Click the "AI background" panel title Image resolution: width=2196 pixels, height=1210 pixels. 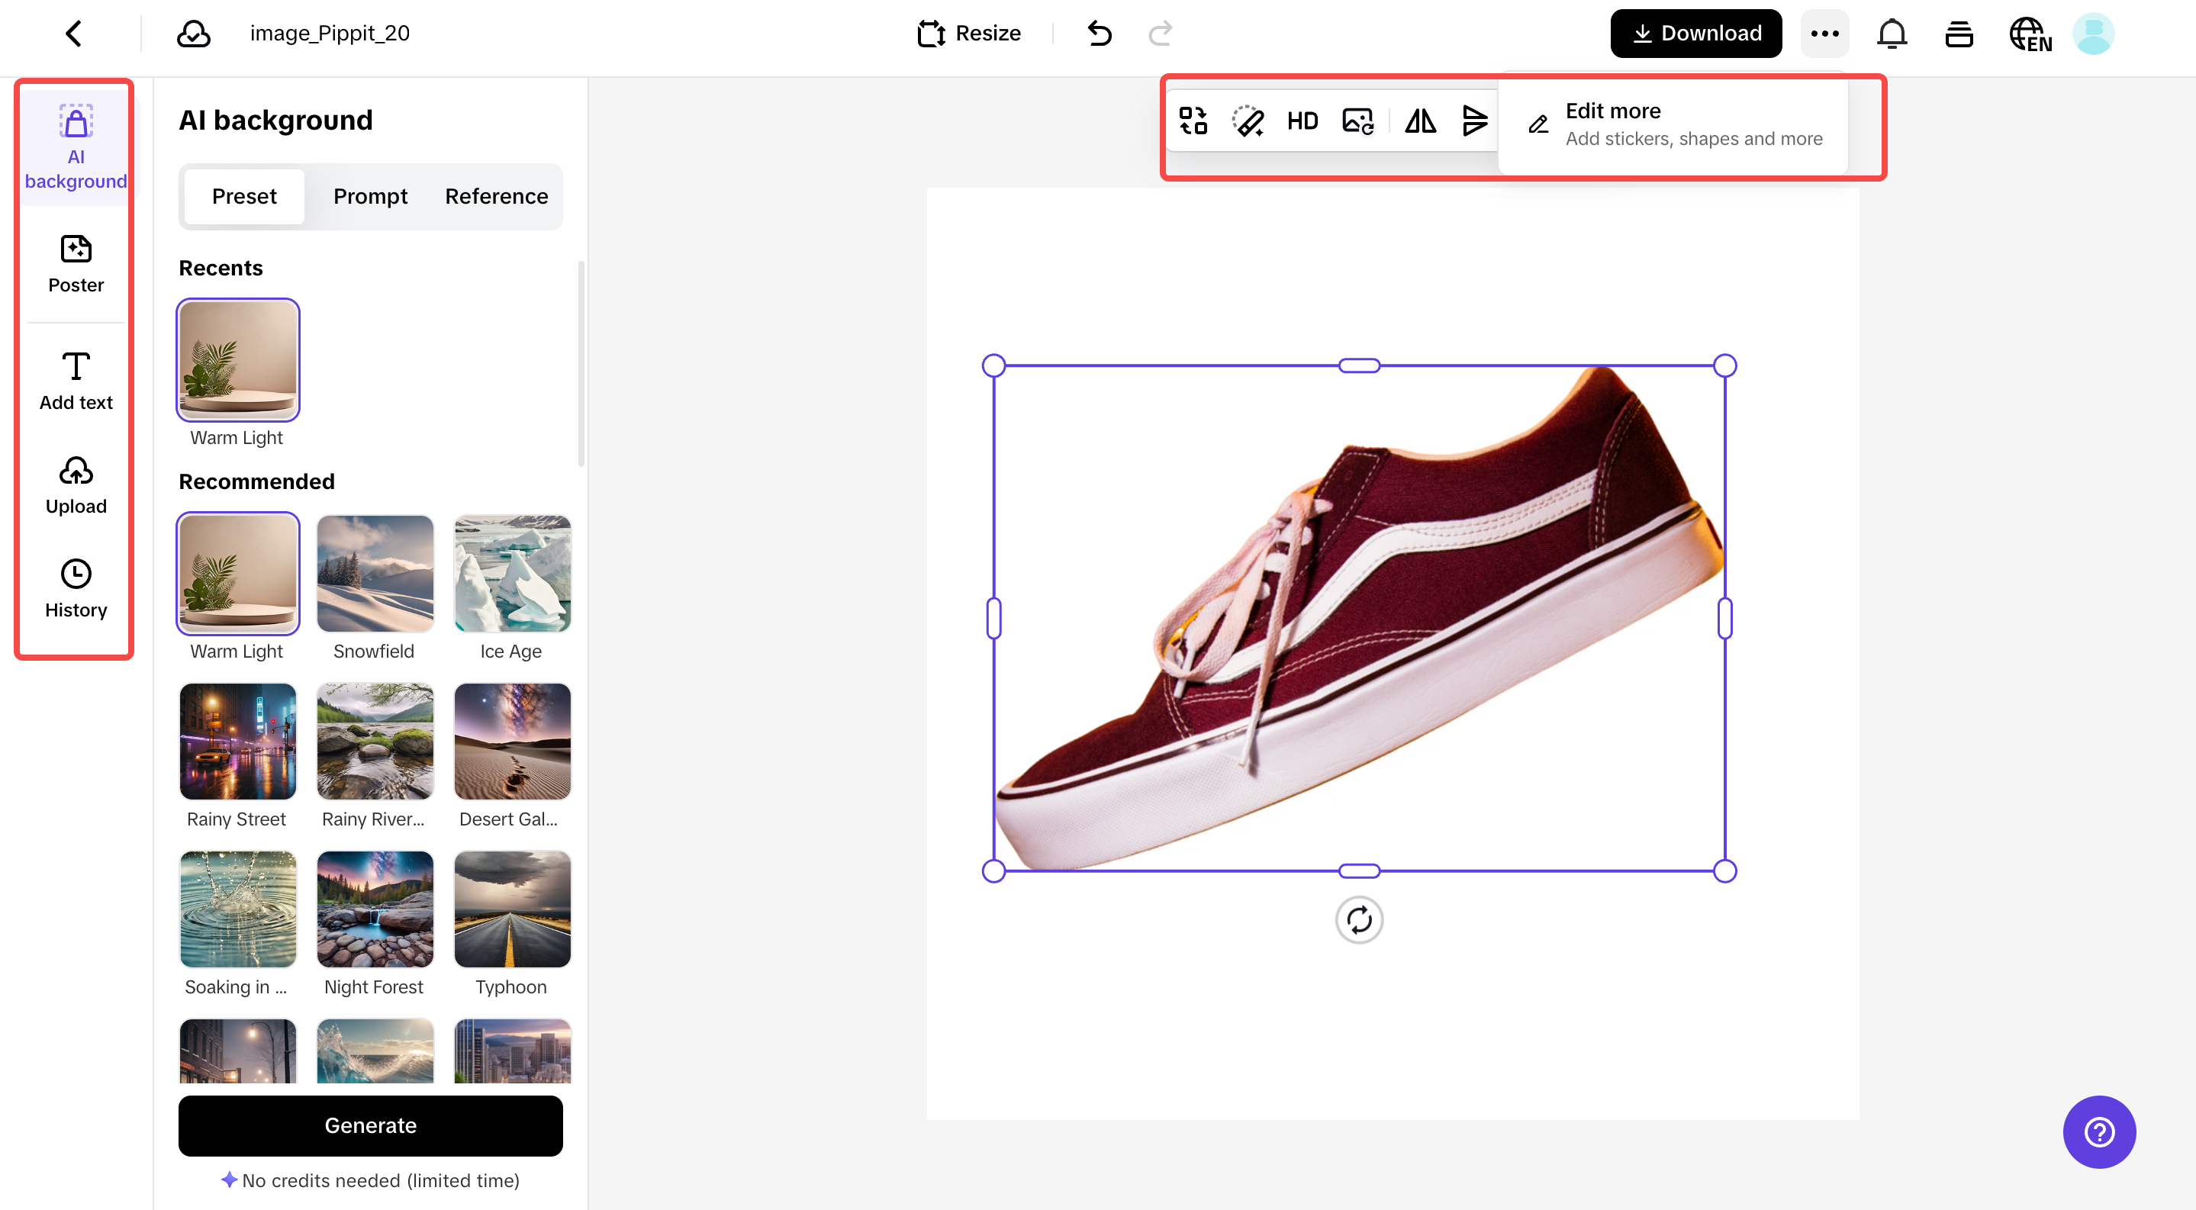[x=275, y=120]
